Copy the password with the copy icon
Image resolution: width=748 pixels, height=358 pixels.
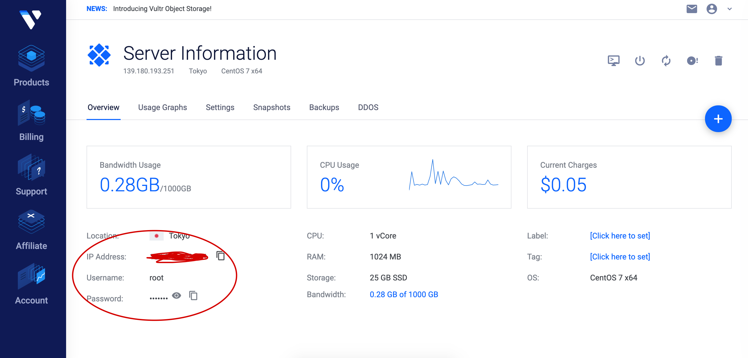(x=193, y=296)
